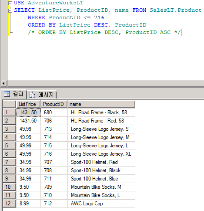Click the Mountain Bike Socks, M cell
The width and height of the screenshot is (204, 211).
(x=101, y=187)
